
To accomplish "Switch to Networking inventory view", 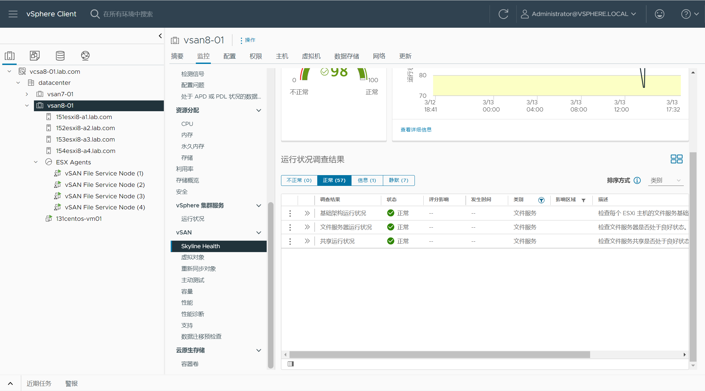I will click(85, 56).
